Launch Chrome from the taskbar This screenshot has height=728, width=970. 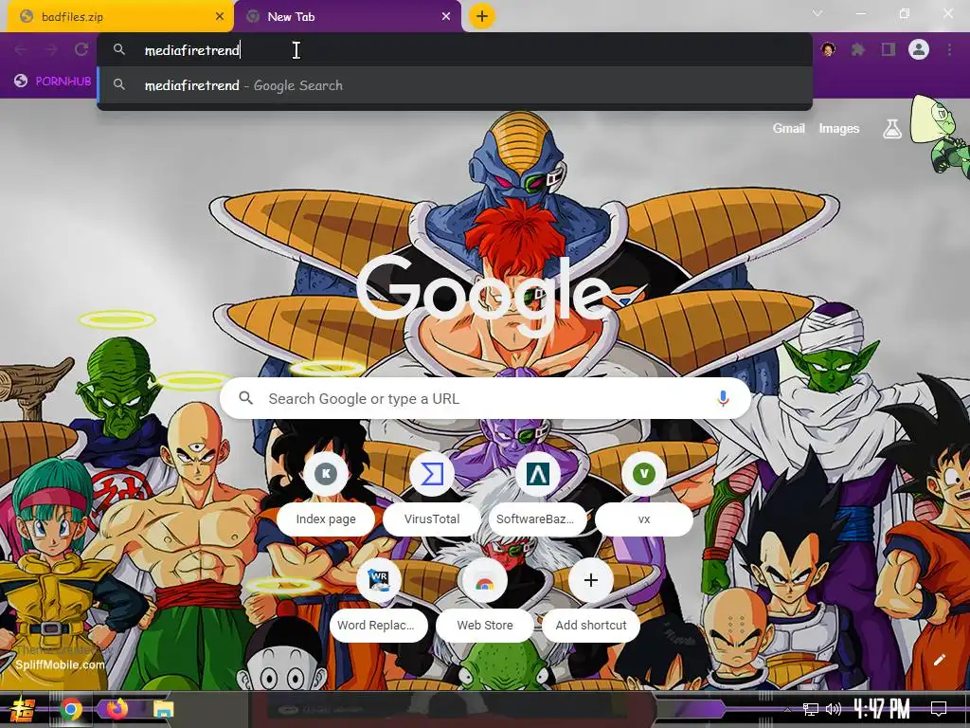pyautogui.click(x=70, y=709)
